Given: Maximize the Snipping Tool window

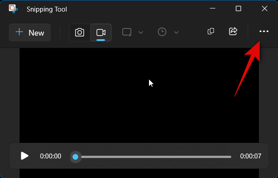Looking at the screenshot, I should click(x=238, y=9).
